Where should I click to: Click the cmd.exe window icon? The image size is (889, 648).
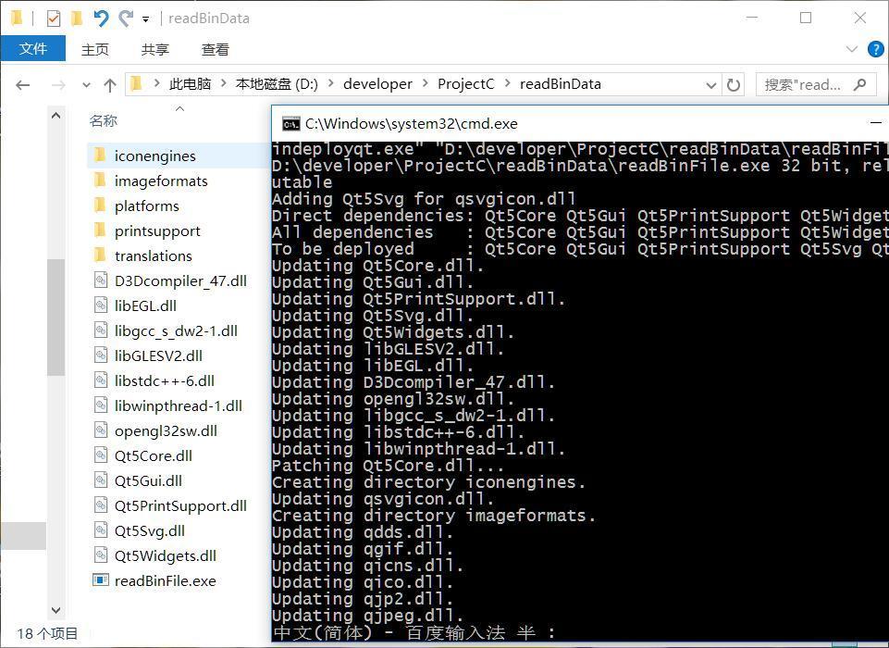(x=290, y=124)
